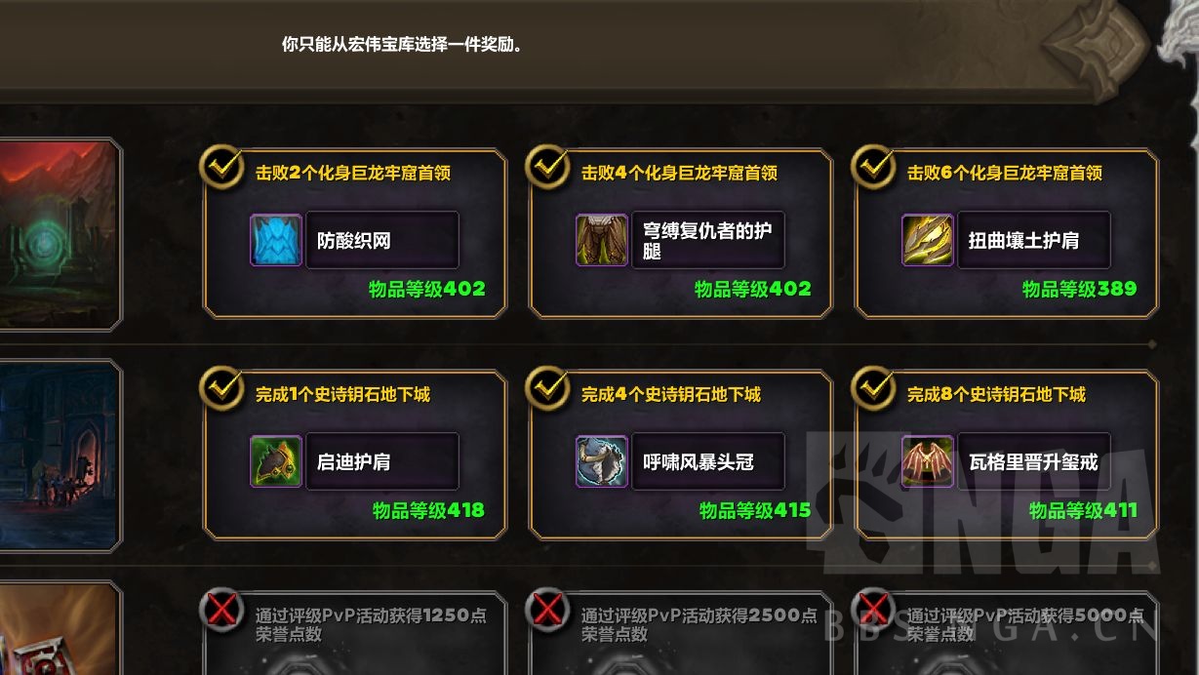This screenshot has width=1199, height=675.
Task: Click the 防酸织网 blue chest armor icon
Action: click(x=277, y=240)
